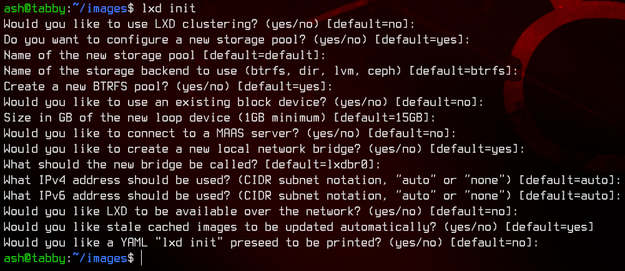The width and height of the screenshot is (625, 271).
Task: Click the 'configure a new storage pool' line
Action: 237,39
